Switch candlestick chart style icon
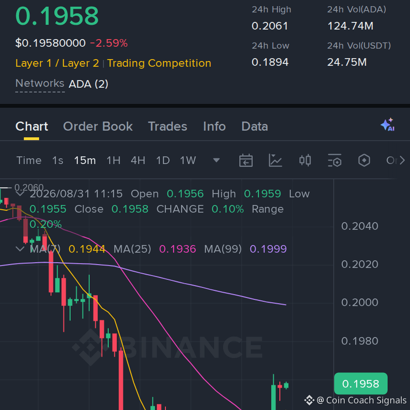The width and height of the screenshot is (410, 410). [305, 160]
